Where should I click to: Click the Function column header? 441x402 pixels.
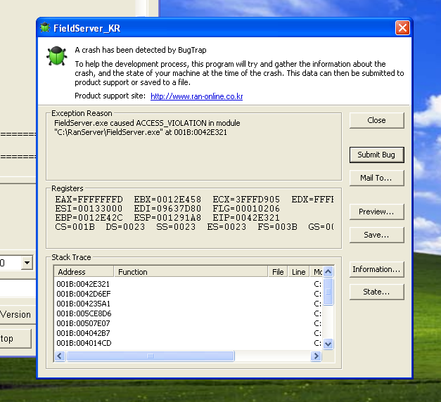[191, 272]
